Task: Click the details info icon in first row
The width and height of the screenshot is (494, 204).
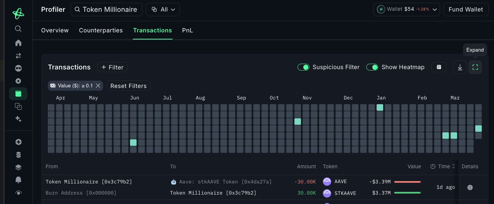Action: tap(470, 187)
